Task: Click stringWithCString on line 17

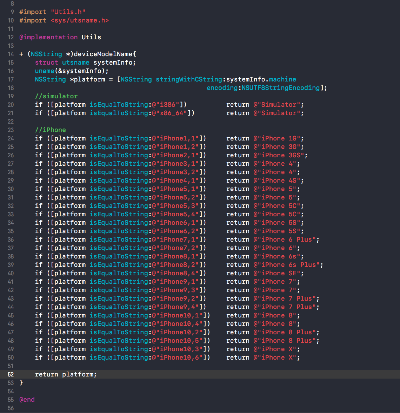Action: coord(189,79)
